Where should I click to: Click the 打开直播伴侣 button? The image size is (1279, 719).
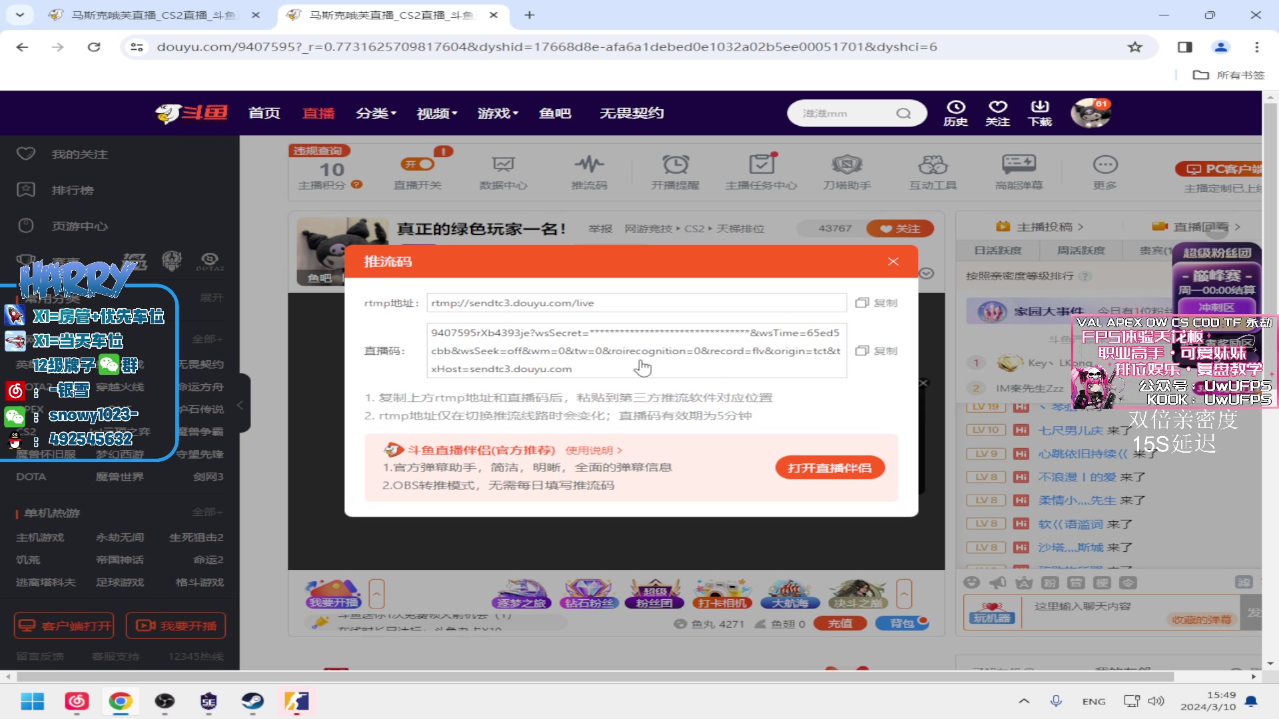pyautogui.click(x=829, y=468)
